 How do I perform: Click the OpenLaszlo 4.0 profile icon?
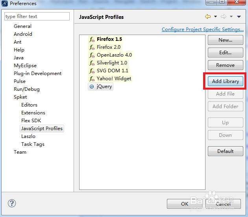coord(92,55)
